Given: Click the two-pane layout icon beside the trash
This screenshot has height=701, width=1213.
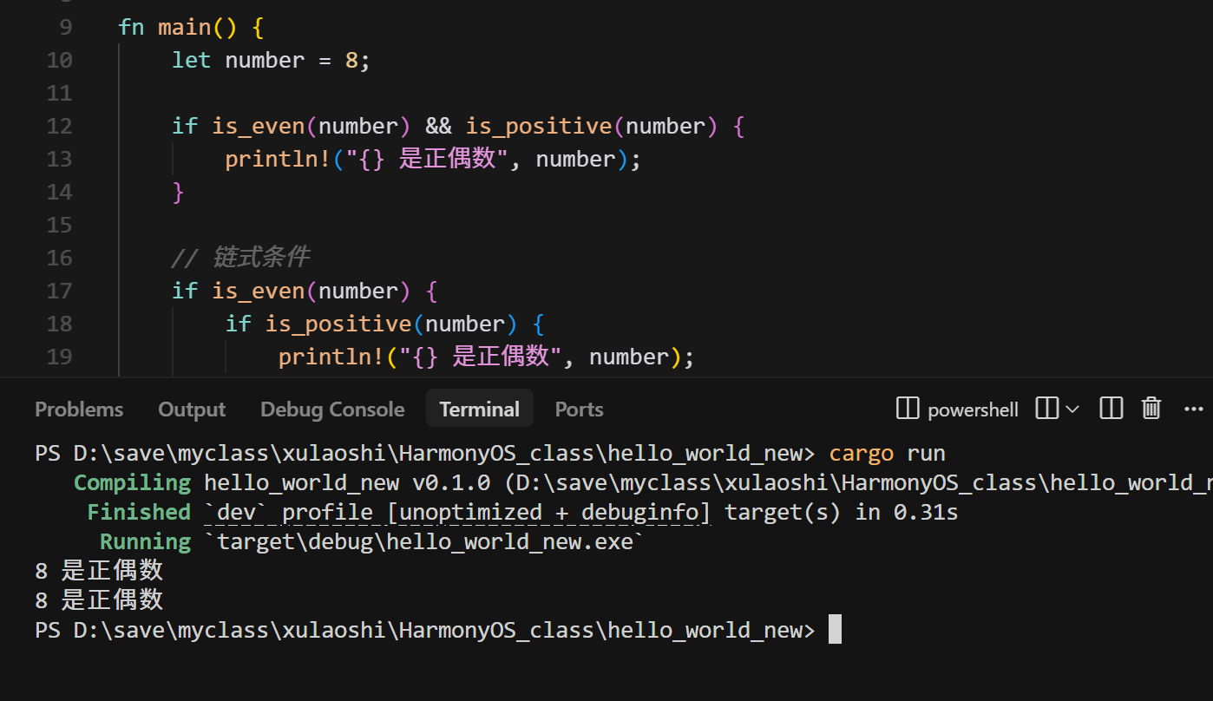Looking at the screenshot, I should [1111, 408].
